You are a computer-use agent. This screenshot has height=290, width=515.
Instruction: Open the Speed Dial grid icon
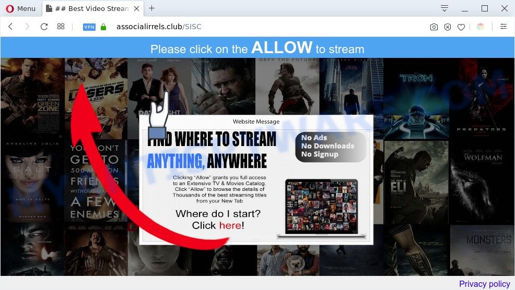click(61, 27)
